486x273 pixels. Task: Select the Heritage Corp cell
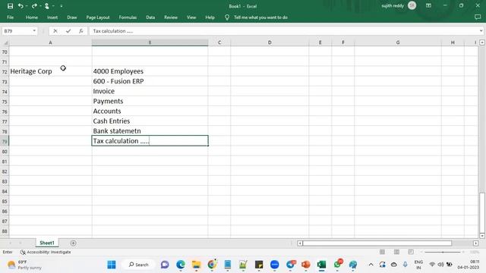[x=51, y=71]
